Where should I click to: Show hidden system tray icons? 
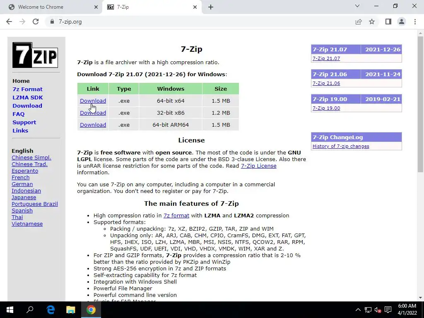point(358,310)
